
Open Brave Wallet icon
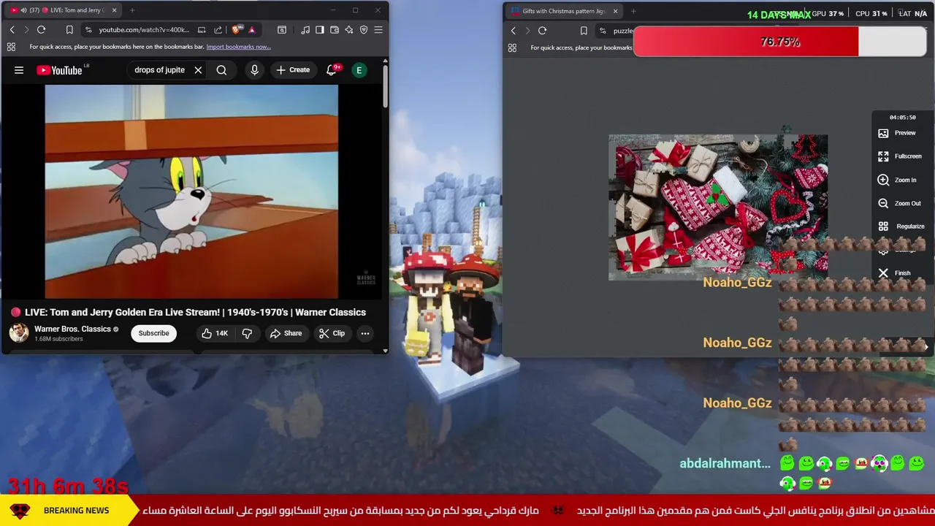[x=335, y=30]
